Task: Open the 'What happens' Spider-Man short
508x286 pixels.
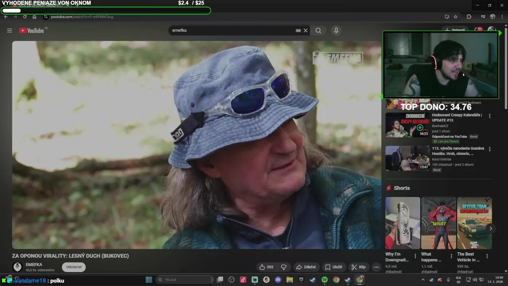Action: 439,223
